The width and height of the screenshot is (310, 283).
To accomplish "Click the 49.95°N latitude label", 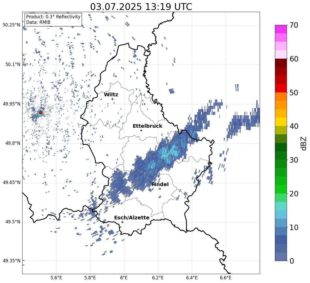I will point(12,104).
